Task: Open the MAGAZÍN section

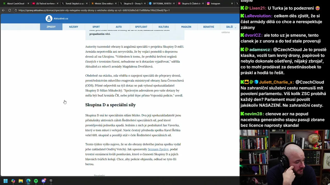Action: coord(186,27)
